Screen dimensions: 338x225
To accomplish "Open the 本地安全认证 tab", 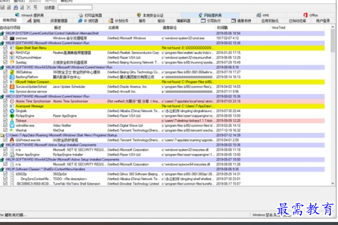I will click(150, 15).
